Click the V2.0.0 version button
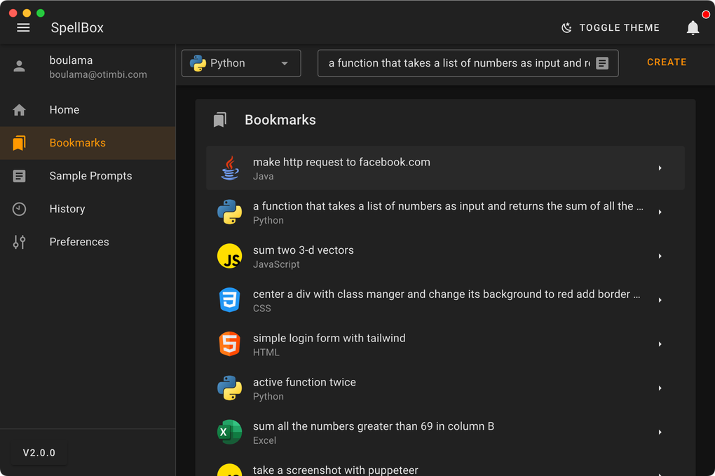715x476 pixels. coord(39,453)
